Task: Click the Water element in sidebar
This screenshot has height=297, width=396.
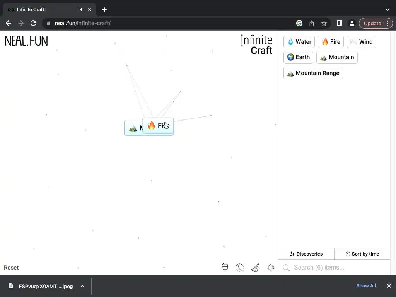Action: 299,42
